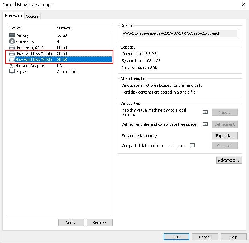The height and width of the screenshot is (243, 249).
Task: Open Help for this dialog
Action: (233, 237)
